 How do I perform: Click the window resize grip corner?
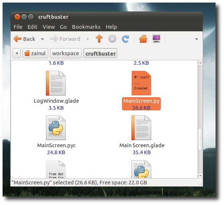click(201, 184)
